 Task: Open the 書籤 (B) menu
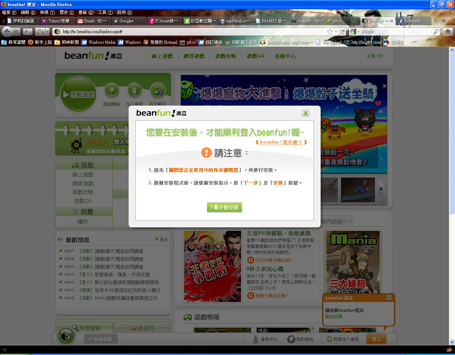(86, 12)
